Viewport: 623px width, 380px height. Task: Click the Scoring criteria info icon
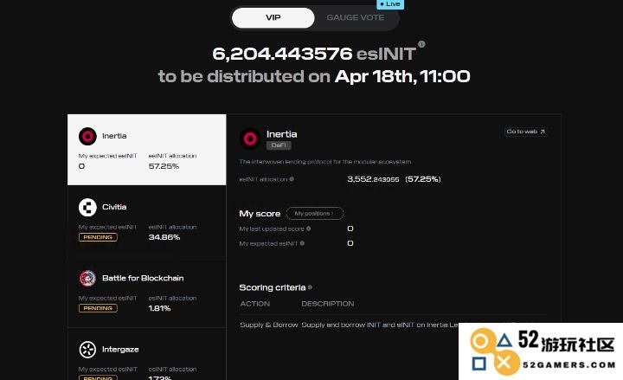(x=310, y=287)
